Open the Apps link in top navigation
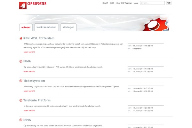Screen dimensions: 192x128 click(x=136, y=3)
